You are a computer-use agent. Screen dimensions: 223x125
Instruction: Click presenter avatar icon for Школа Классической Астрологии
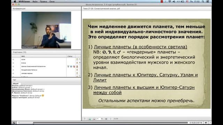coord(77,66)
